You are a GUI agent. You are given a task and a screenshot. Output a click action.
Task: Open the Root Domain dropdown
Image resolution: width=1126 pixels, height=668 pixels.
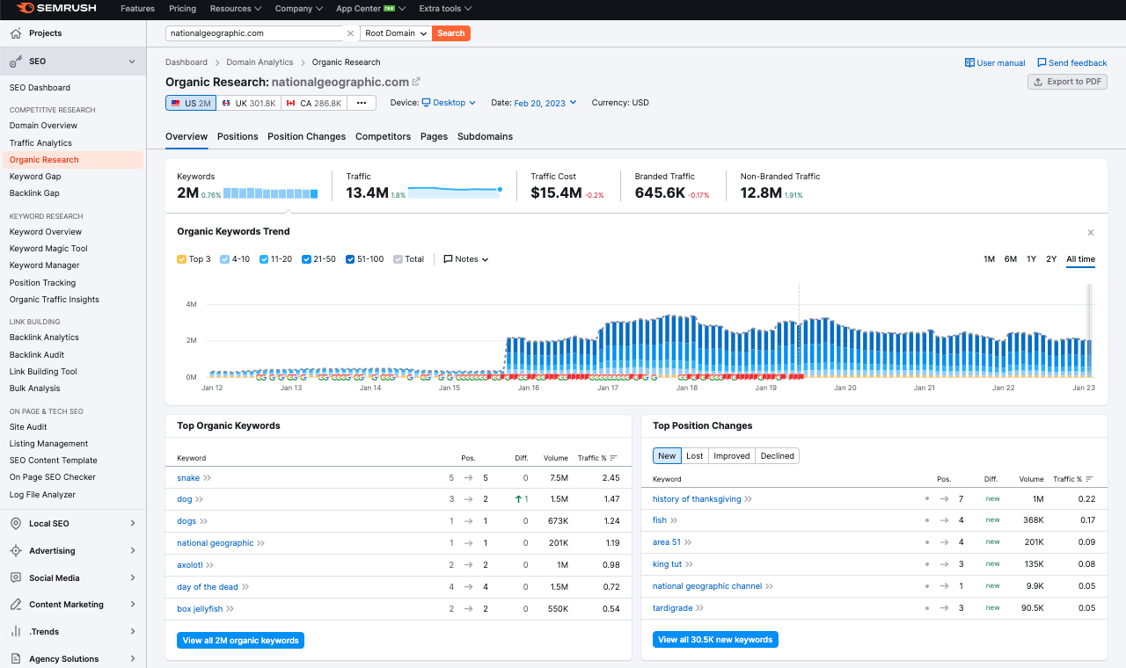point(396,33)
